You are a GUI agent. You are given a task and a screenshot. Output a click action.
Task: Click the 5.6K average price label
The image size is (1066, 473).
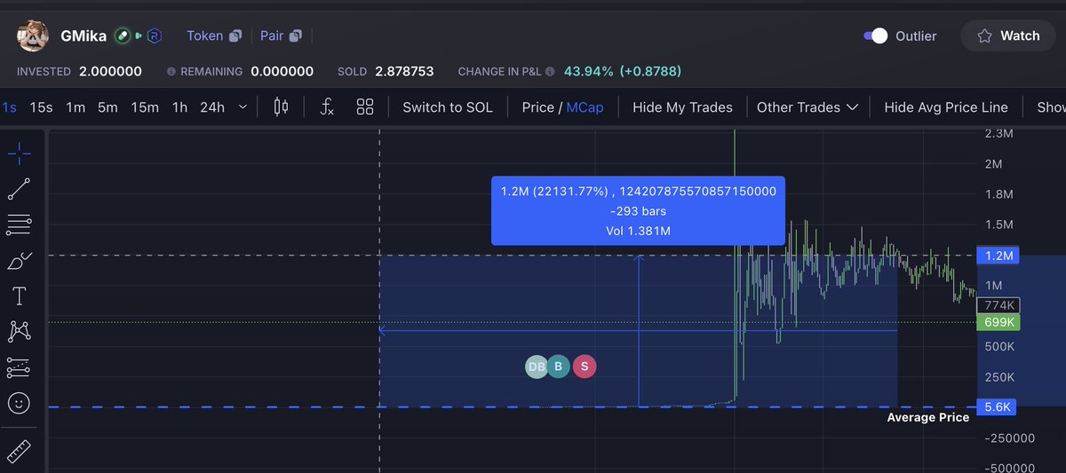pyautogui.click(x=998, y=407)
